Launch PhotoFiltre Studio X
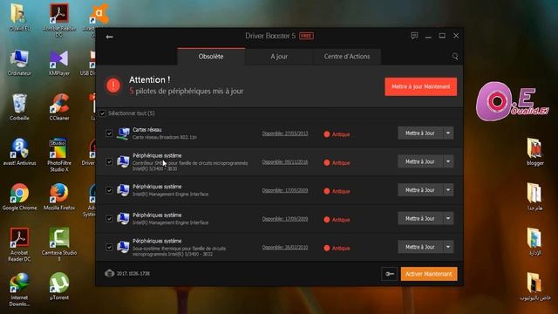Screen dimensions: 558x314 [x=59, y=155]
